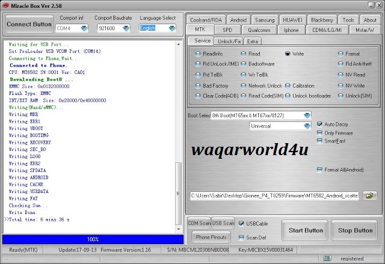
Task: Click the COM Scan button
Action: click(199, 223)
